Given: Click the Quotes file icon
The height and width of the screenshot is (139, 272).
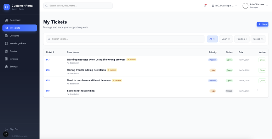Looking at the screenshot, I should coord(6,51).
